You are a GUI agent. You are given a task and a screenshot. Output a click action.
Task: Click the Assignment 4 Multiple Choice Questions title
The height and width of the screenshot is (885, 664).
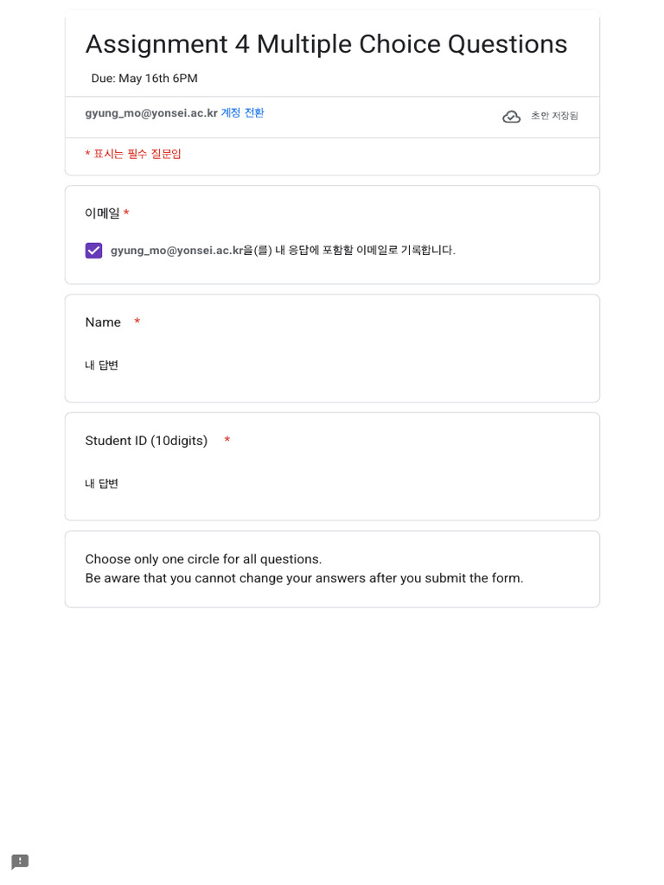(x=326, y=44)
